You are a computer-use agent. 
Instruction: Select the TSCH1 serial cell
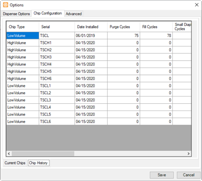click(57, 43)
